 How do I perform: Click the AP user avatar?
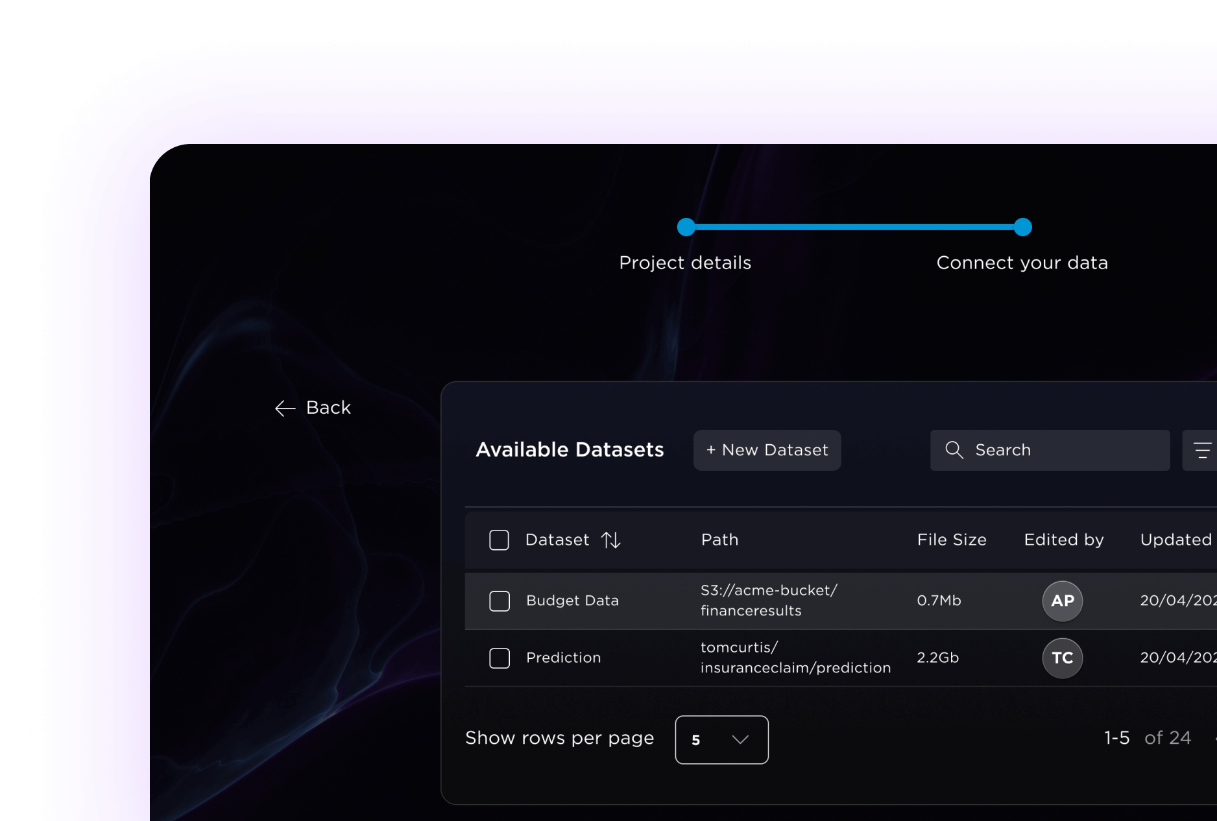tap(1062, 601)
